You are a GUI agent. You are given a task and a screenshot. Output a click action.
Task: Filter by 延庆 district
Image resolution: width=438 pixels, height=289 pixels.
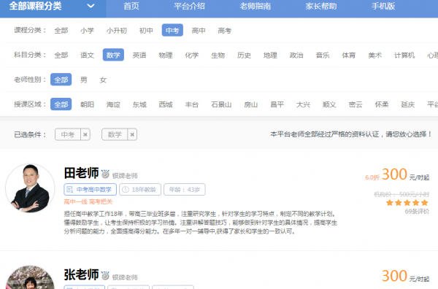tap(408, 104)
